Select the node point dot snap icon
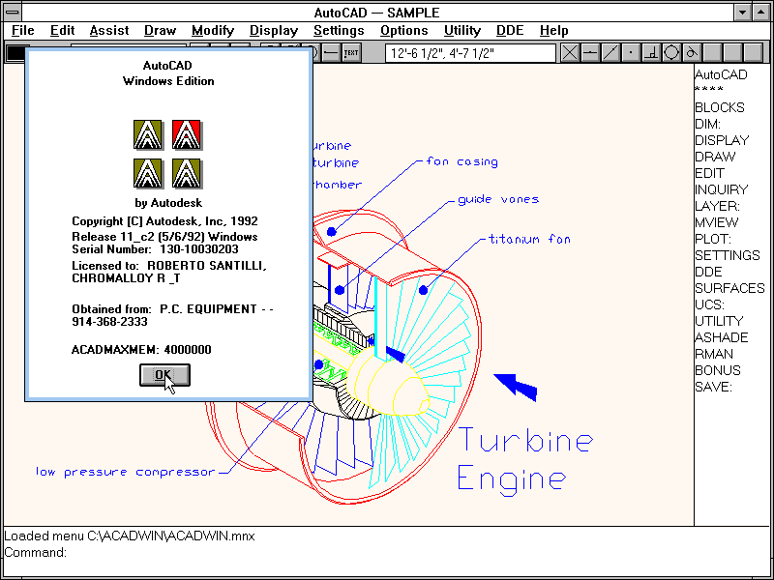Screen dimensions: 774x580 point(631,53)
